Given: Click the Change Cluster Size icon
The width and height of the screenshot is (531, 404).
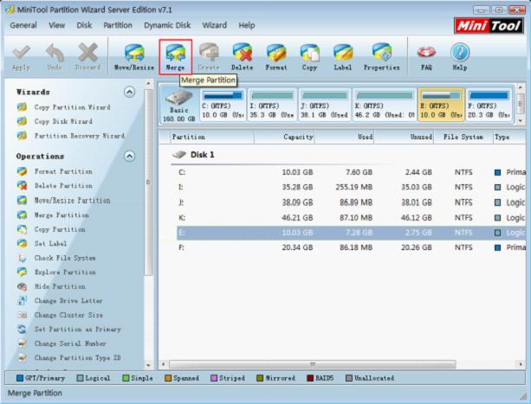Looking at the screenshot, I should [22, 315].
